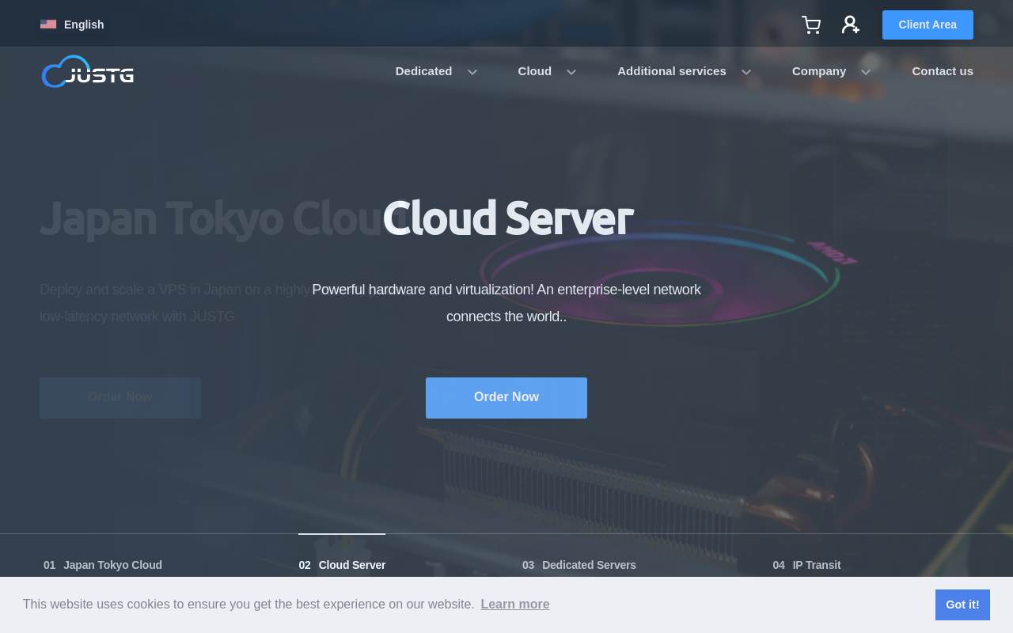Open the Learn more cookie link

(515, 605)
